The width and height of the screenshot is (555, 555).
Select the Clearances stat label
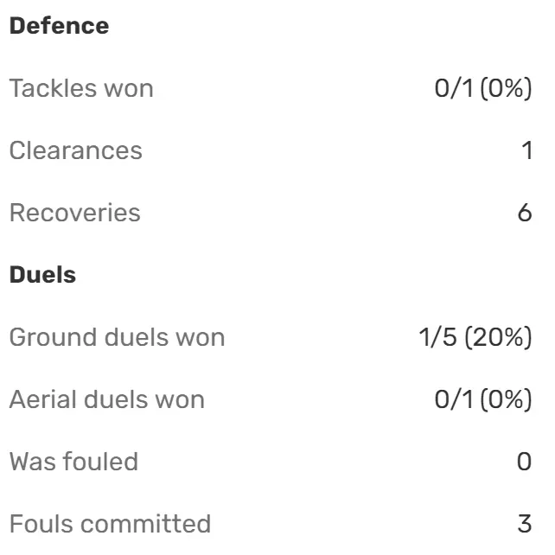75,150
